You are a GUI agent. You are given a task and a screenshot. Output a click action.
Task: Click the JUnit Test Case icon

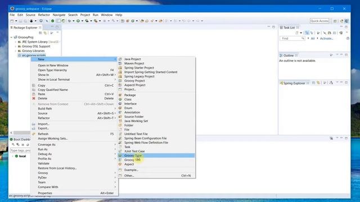point(120,151)
